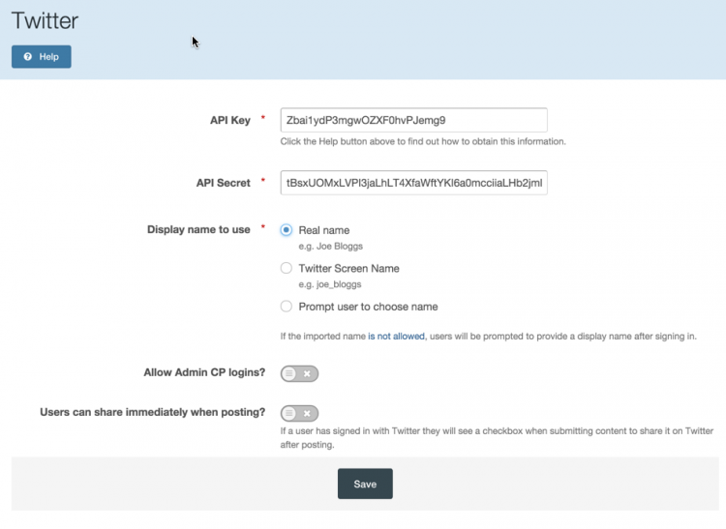Viewport: 726px width, 529px height.
Task: Click the 'If a user has signed in' description
Action: coord(497,438)
